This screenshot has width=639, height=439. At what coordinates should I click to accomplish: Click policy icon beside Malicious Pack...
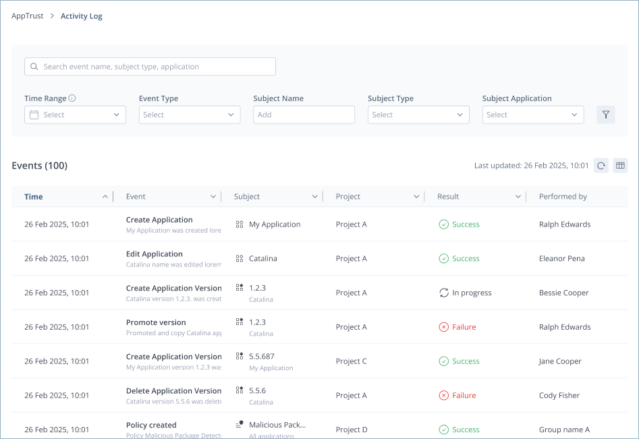pos(240,424)
